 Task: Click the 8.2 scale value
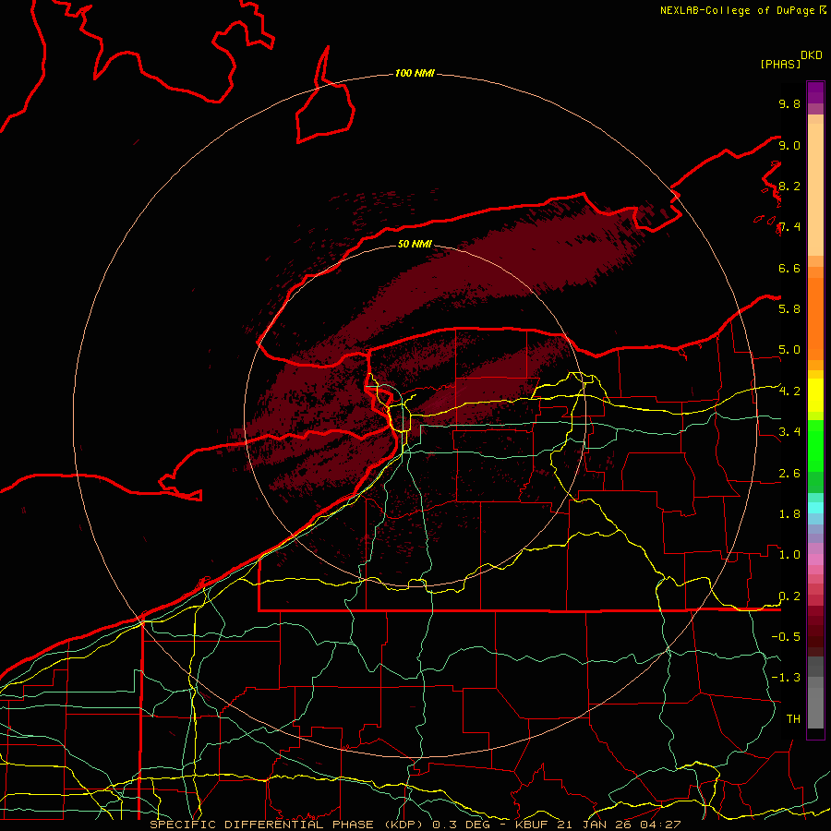(789, 187)
